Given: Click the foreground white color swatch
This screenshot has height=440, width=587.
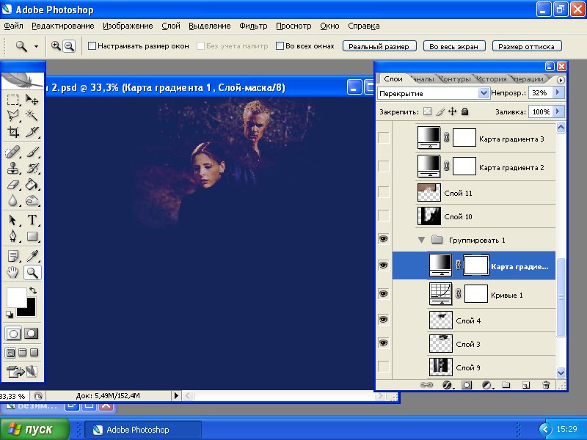Looking at the screenshot, I should point(15,297).
